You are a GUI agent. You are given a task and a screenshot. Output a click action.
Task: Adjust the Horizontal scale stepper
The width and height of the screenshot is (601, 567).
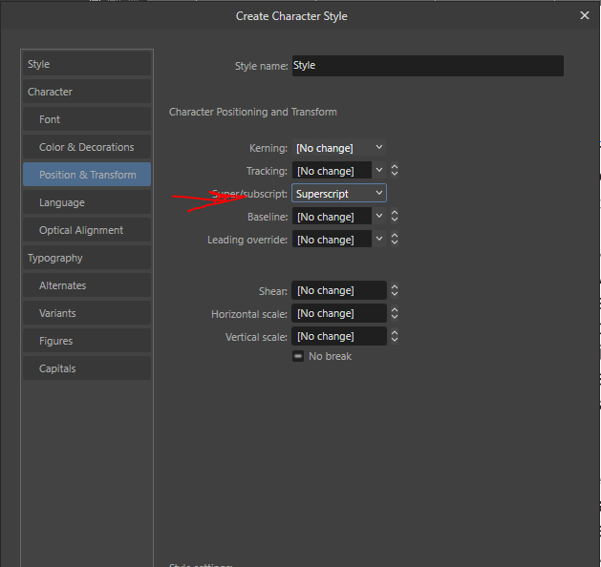[x=395, y=313]
